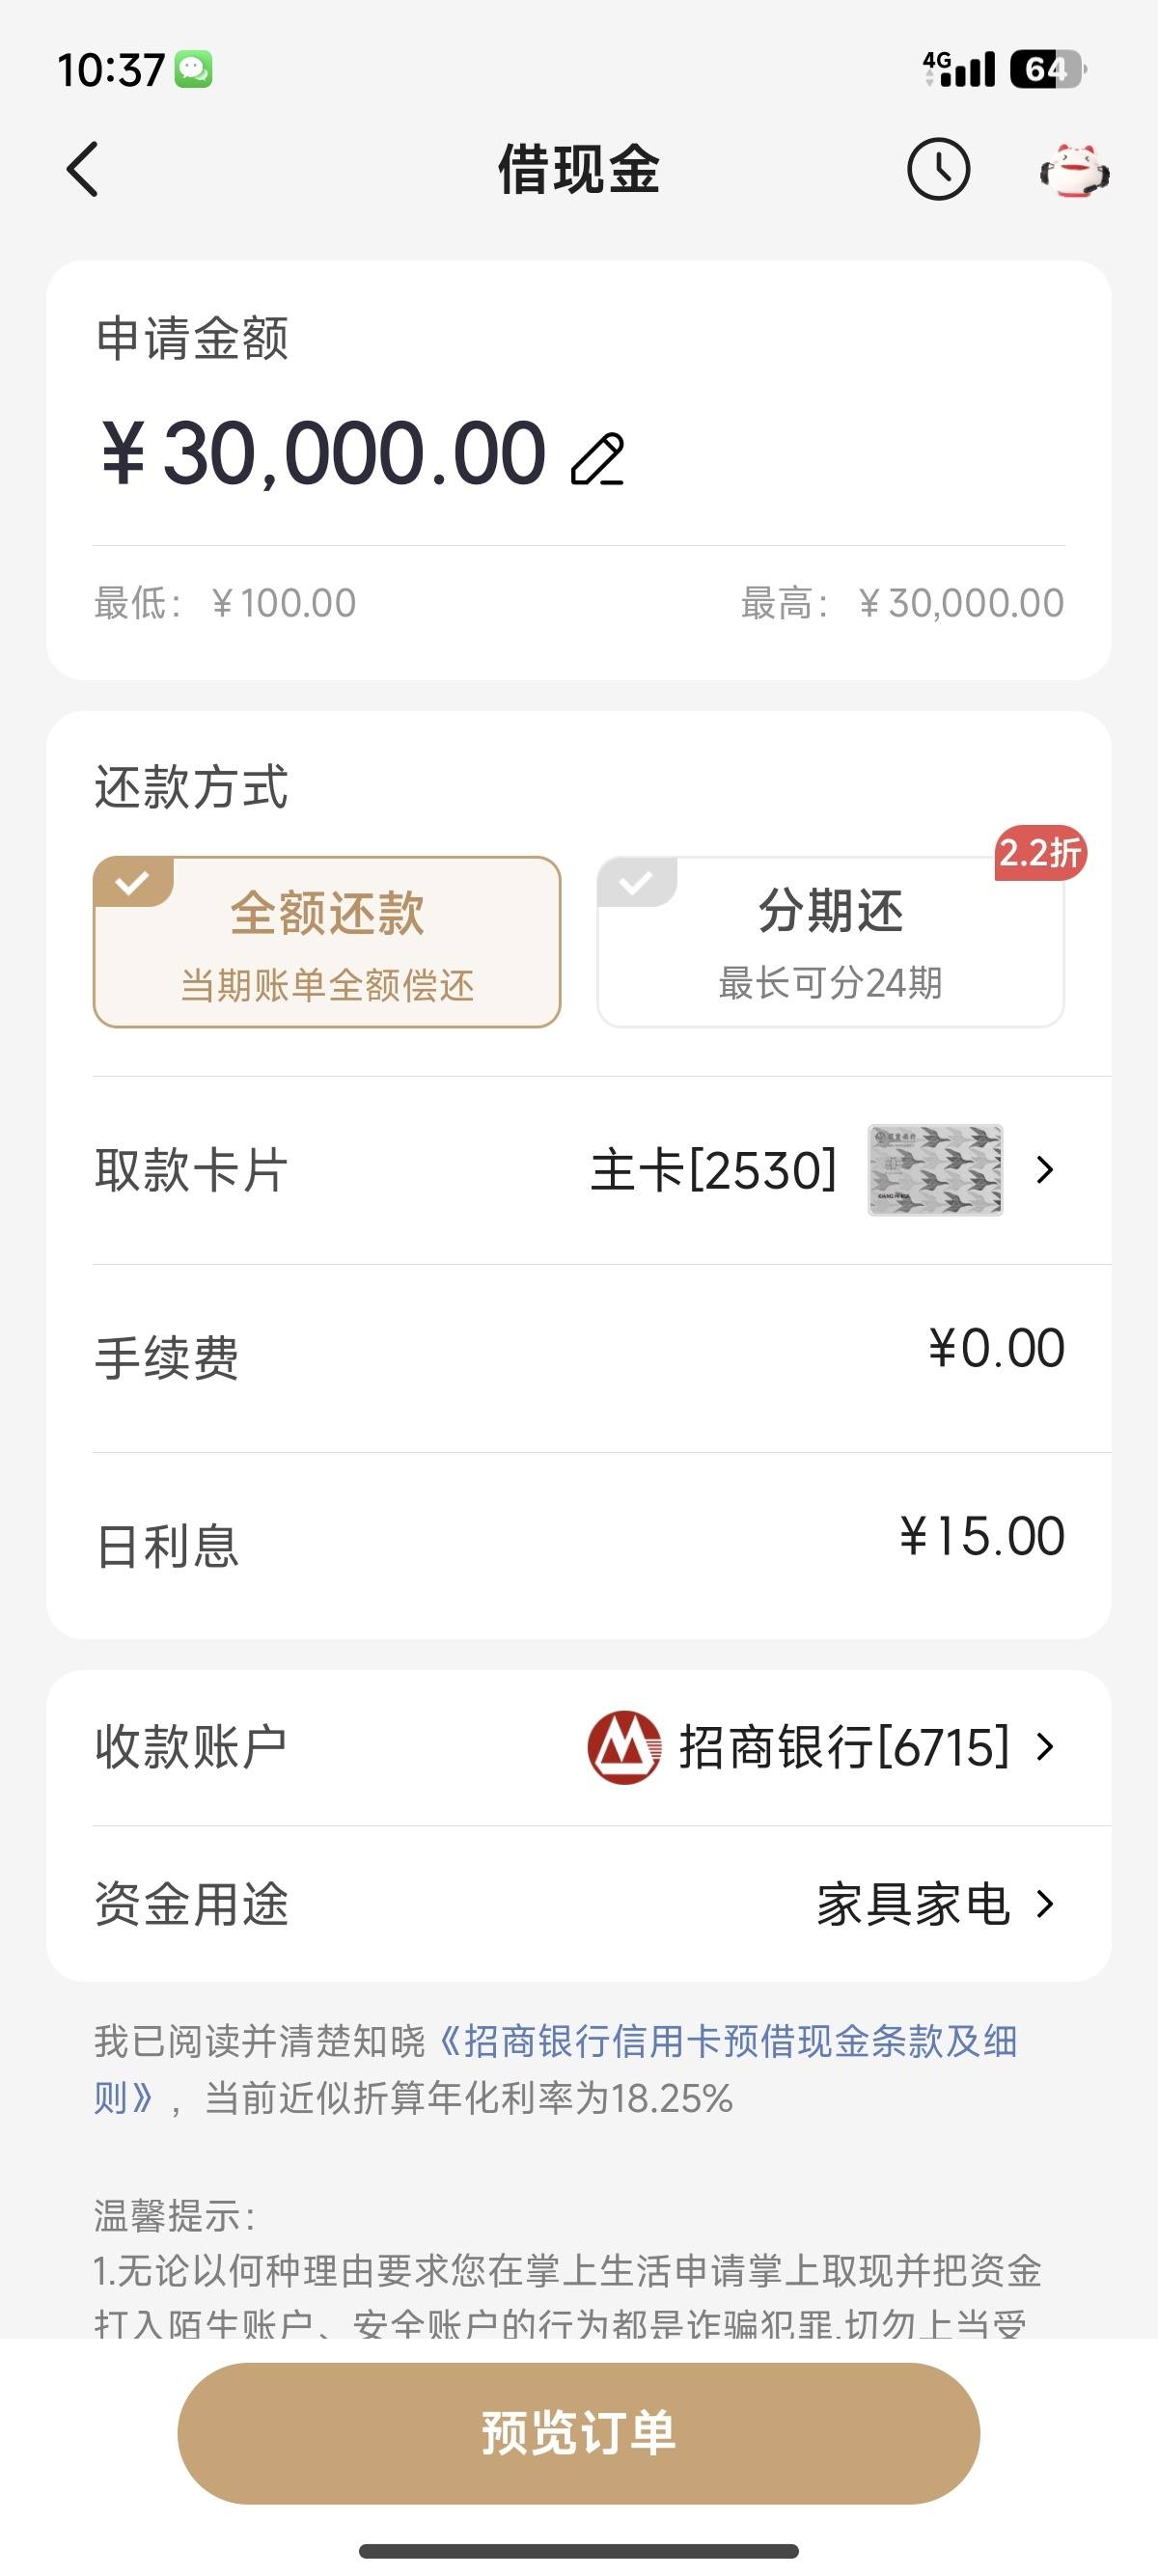Tap the China Merchants Bank logo
The height and width of the screenshot is (2576, 1158).
[624, 1747]
